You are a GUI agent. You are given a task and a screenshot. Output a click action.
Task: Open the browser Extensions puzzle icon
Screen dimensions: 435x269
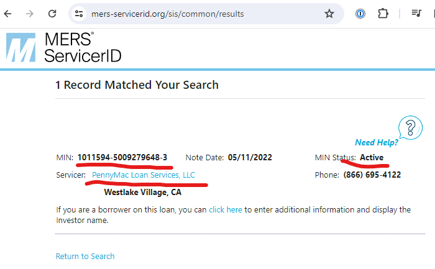click(x=383, y=14)
